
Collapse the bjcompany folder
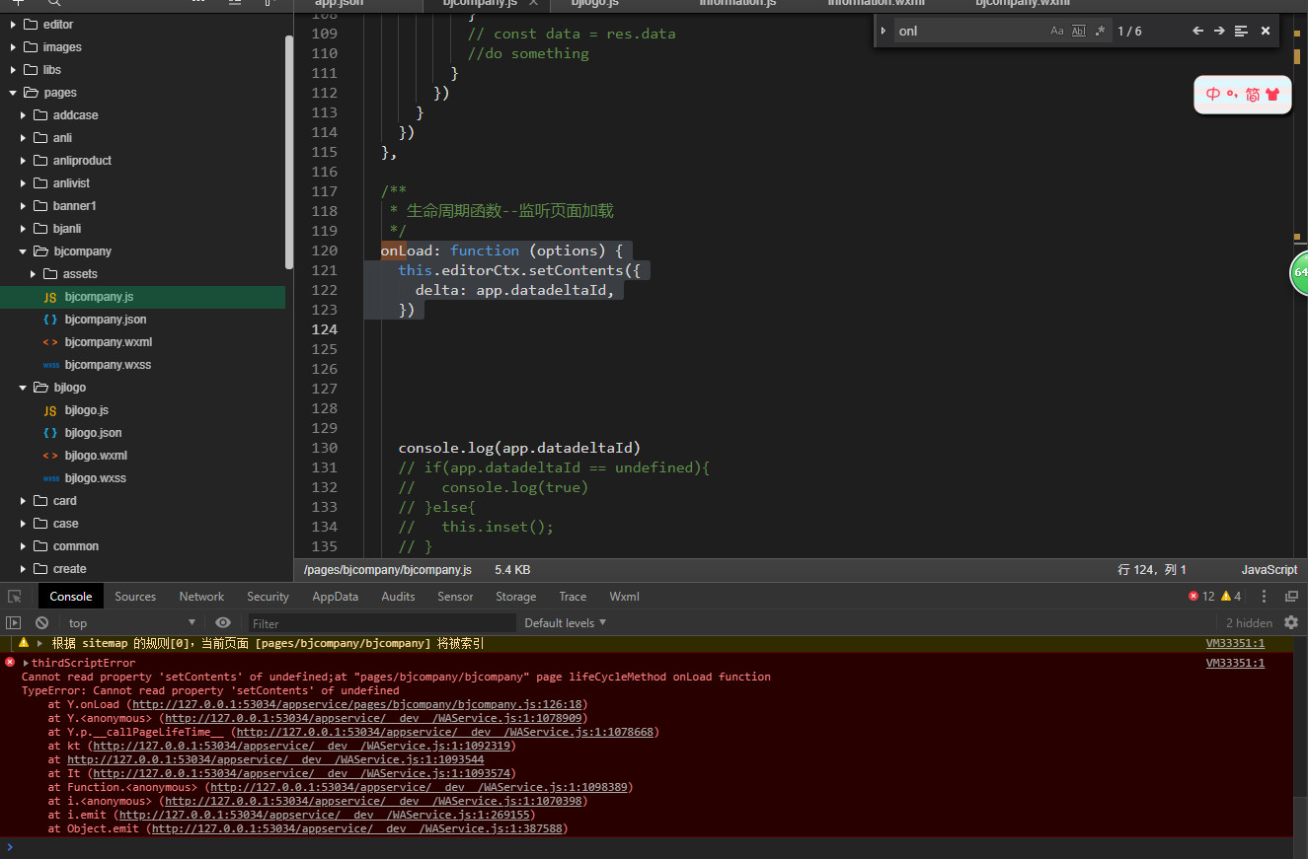point(23,251)
